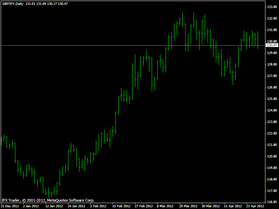This screenshot has width=279, height=209.
Task: Click the 27 Feb 2012 date label
Action: point(144,206)
